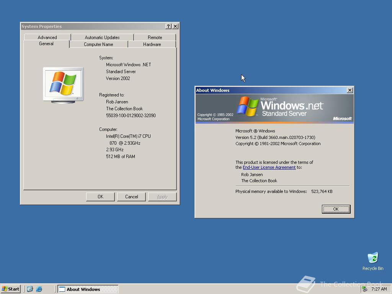Switch to the Automatic Updates tab
The width and height of the screenshot is (392, 294).
102,37
